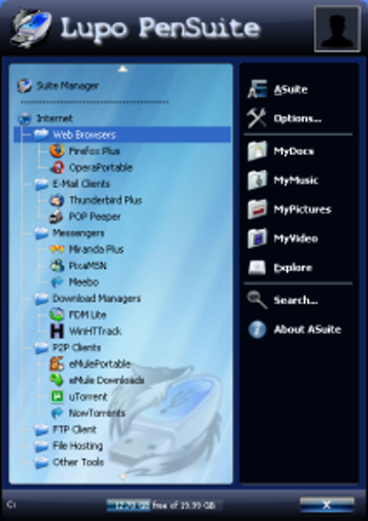Click the PixaMSN icon
The width and height of the screenshot is (368, 521).
tap(57, 266)
